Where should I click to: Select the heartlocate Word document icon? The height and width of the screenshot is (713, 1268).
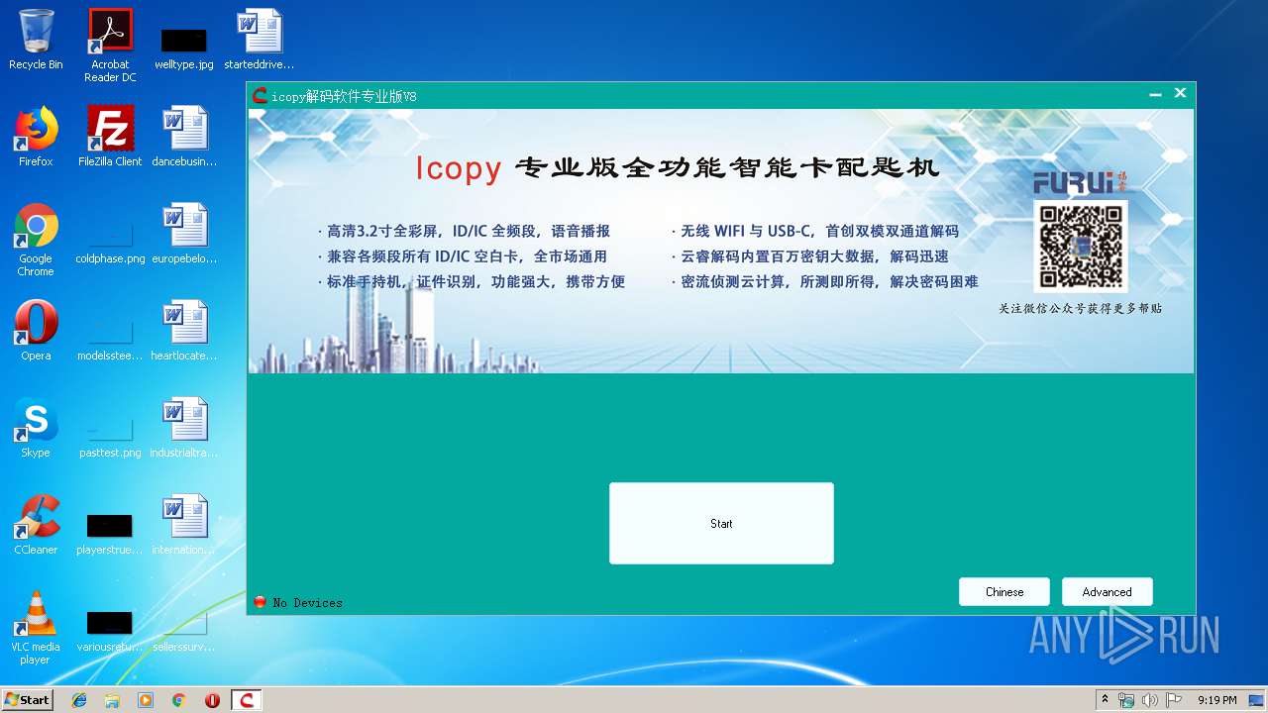tap(184, 331)
